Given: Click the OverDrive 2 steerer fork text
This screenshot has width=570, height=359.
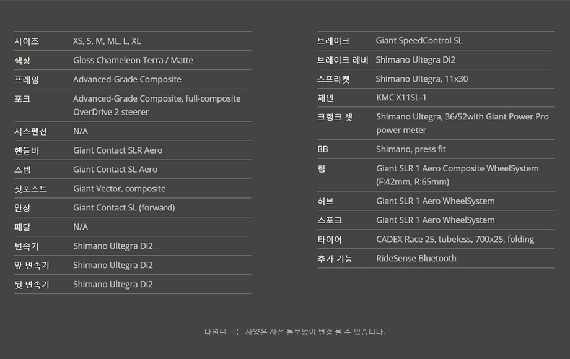Looking at the screenshot, I should pos(111,112).
